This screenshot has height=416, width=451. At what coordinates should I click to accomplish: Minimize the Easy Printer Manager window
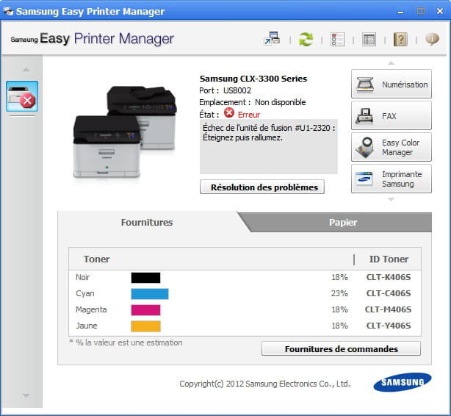click(x=400, y=12)
